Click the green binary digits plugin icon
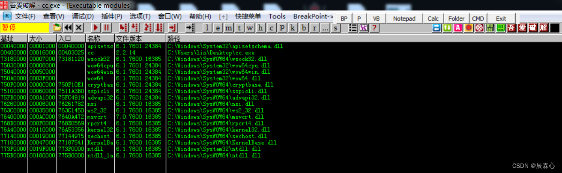Screen dimensions: 562x173 [490, 28]
